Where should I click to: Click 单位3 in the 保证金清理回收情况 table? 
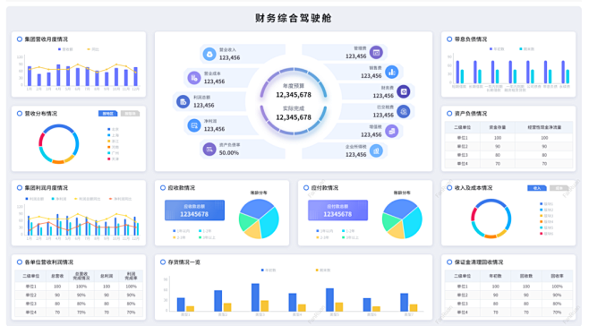point(462,304)
